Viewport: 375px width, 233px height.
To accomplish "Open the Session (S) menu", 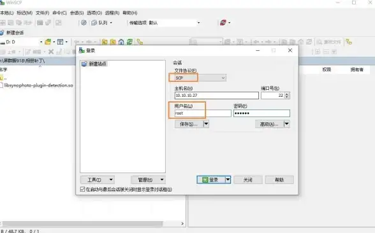I will tap(77, 13).
